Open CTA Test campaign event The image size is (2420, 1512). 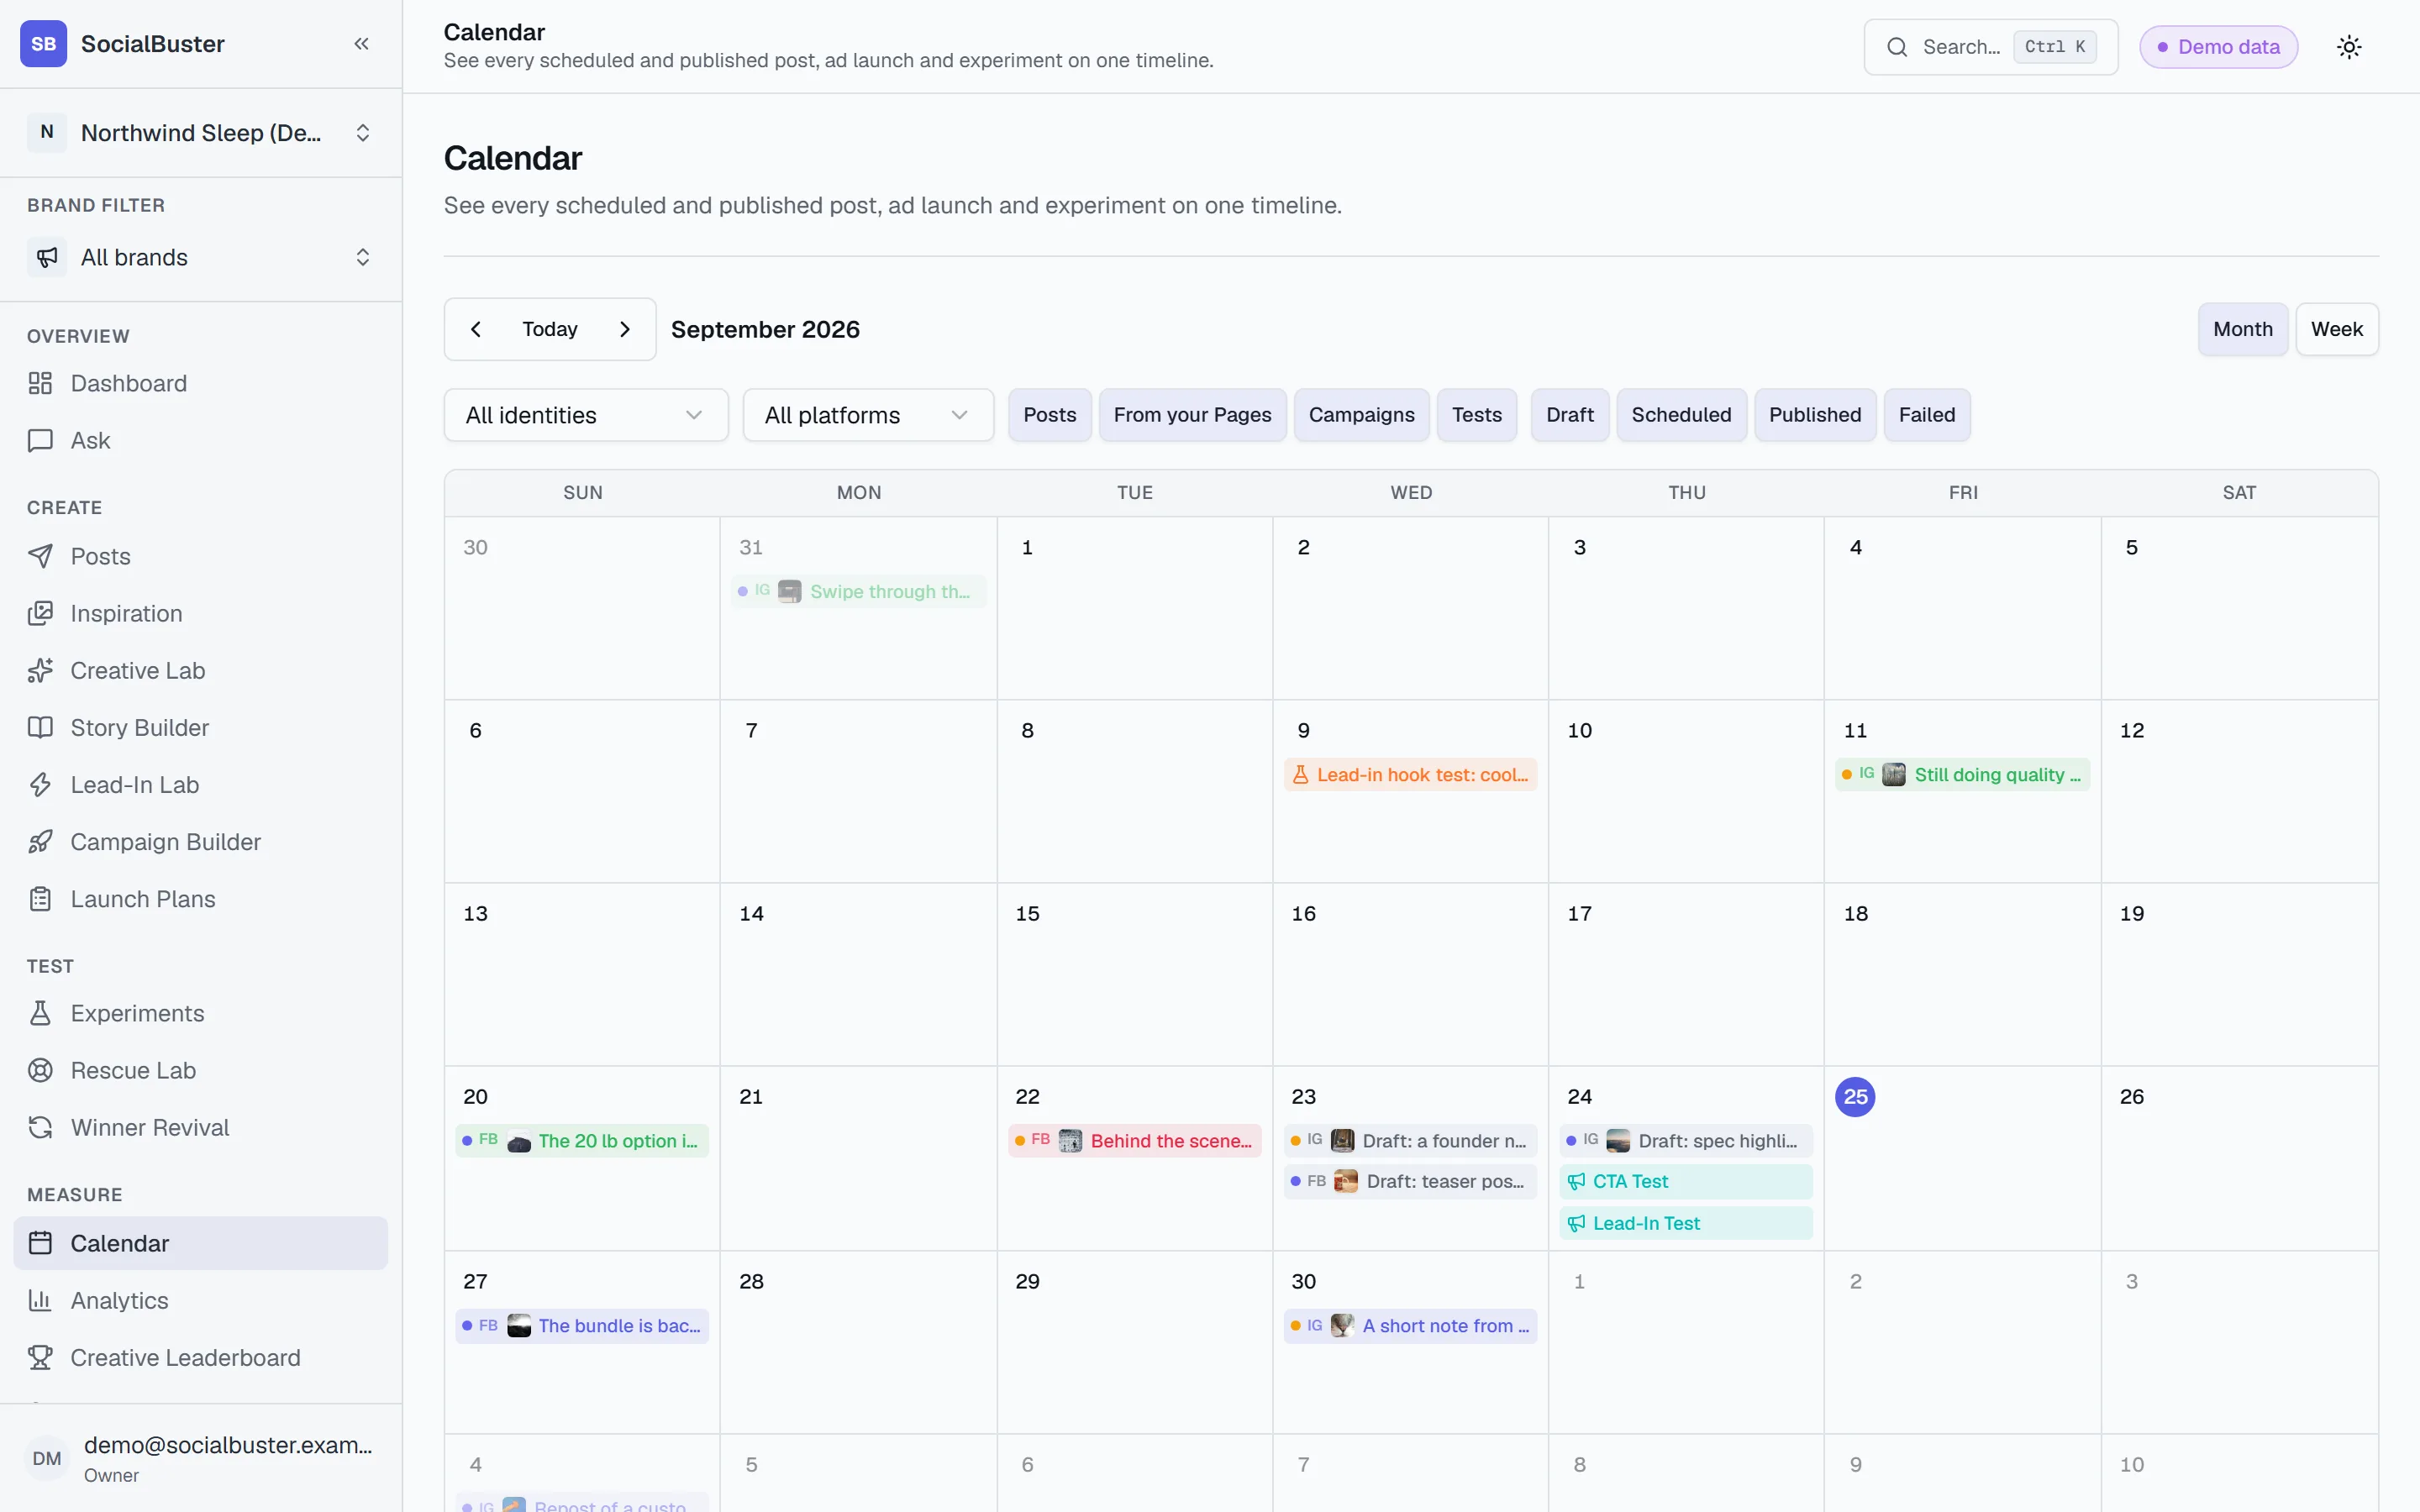tap(1686, 1181)
